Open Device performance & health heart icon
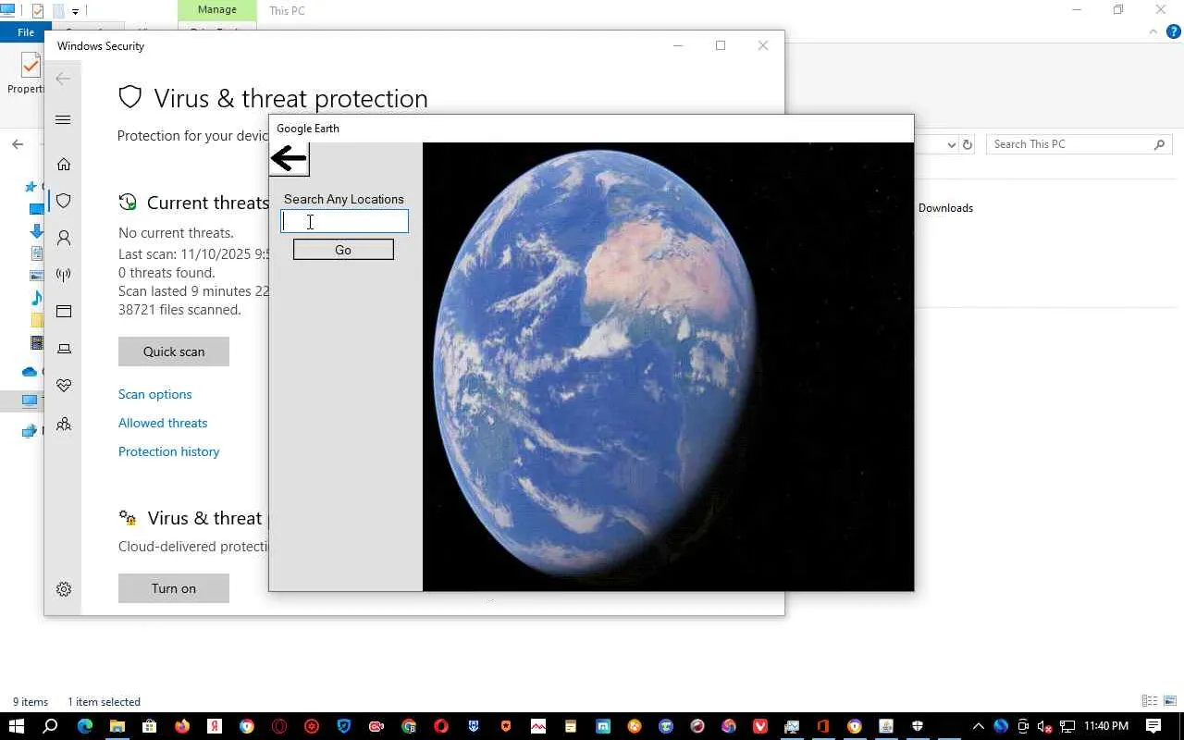Viewport: 1184px width, 740px height. (64, 386)
